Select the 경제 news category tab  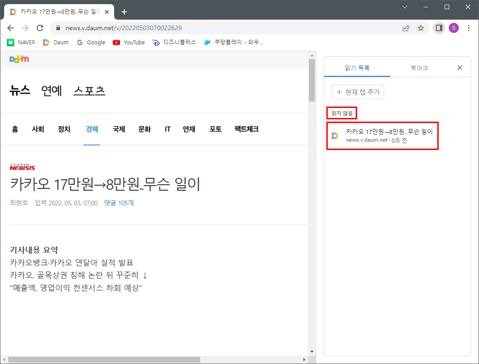coord(92,129)
